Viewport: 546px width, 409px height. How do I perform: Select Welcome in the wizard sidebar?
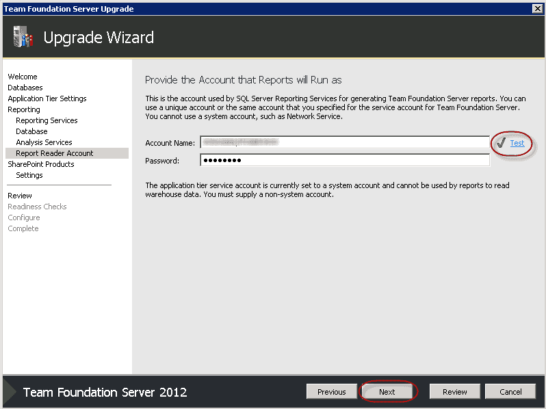23,77
